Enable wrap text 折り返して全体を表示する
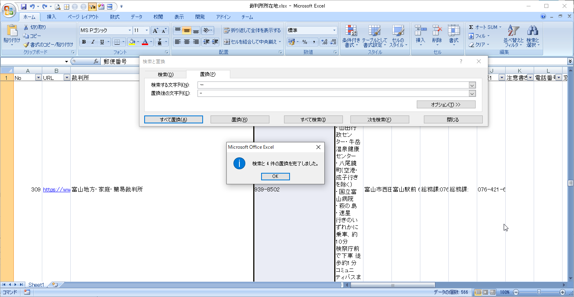 (252, 30)
